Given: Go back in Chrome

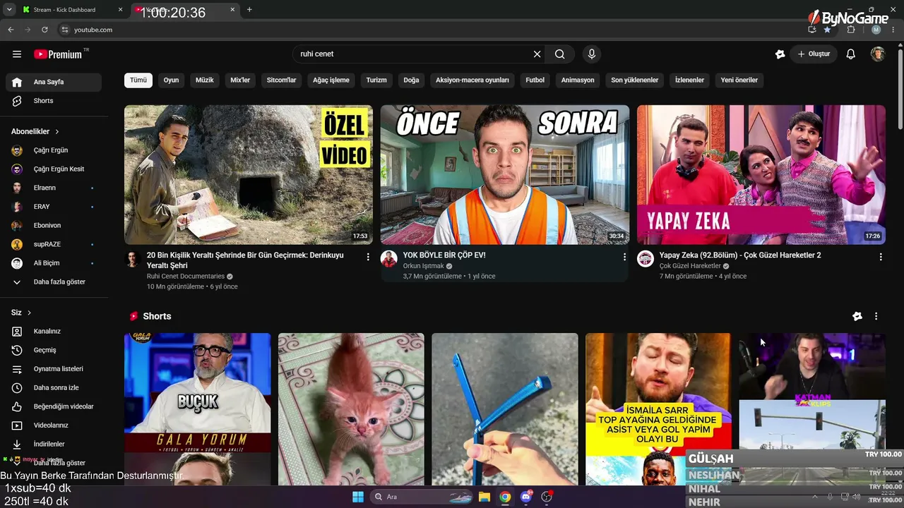Looking at the screenshot, I should coord(11,30).
